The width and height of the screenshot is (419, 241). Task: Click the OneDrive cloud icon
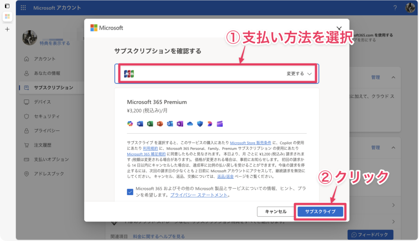coord(189,124)
